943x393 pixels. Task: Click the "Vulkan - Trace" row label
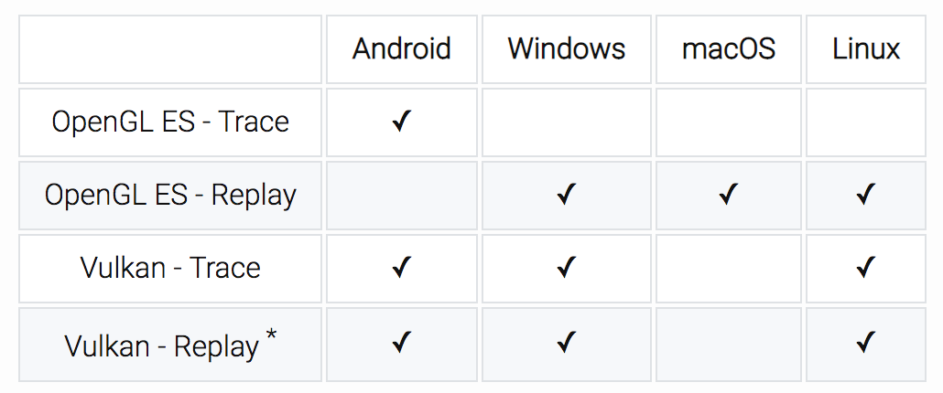(170, 268)
